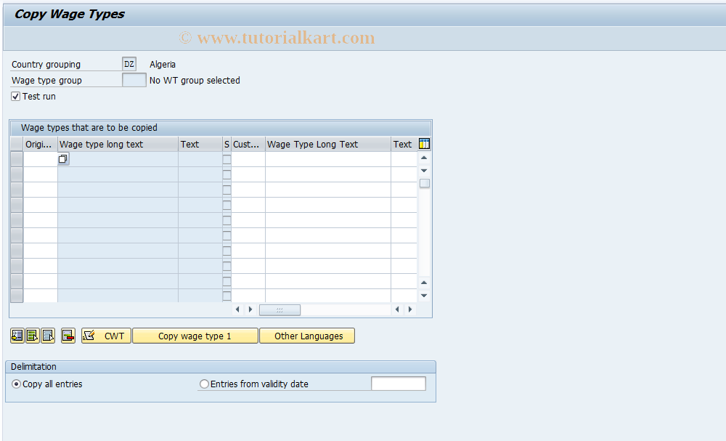Click the top down arrow of vertical scrollbar
Image resolution: width=726 pixels, height=441 pixels.
coord(424,171)
